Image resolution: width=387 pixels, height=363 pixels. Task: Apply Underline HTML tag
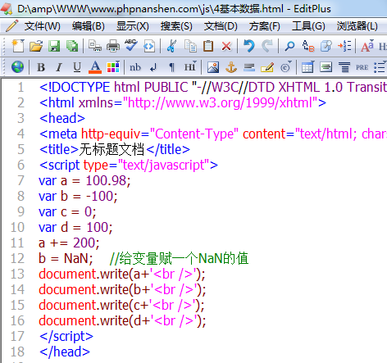click(77, 67)
